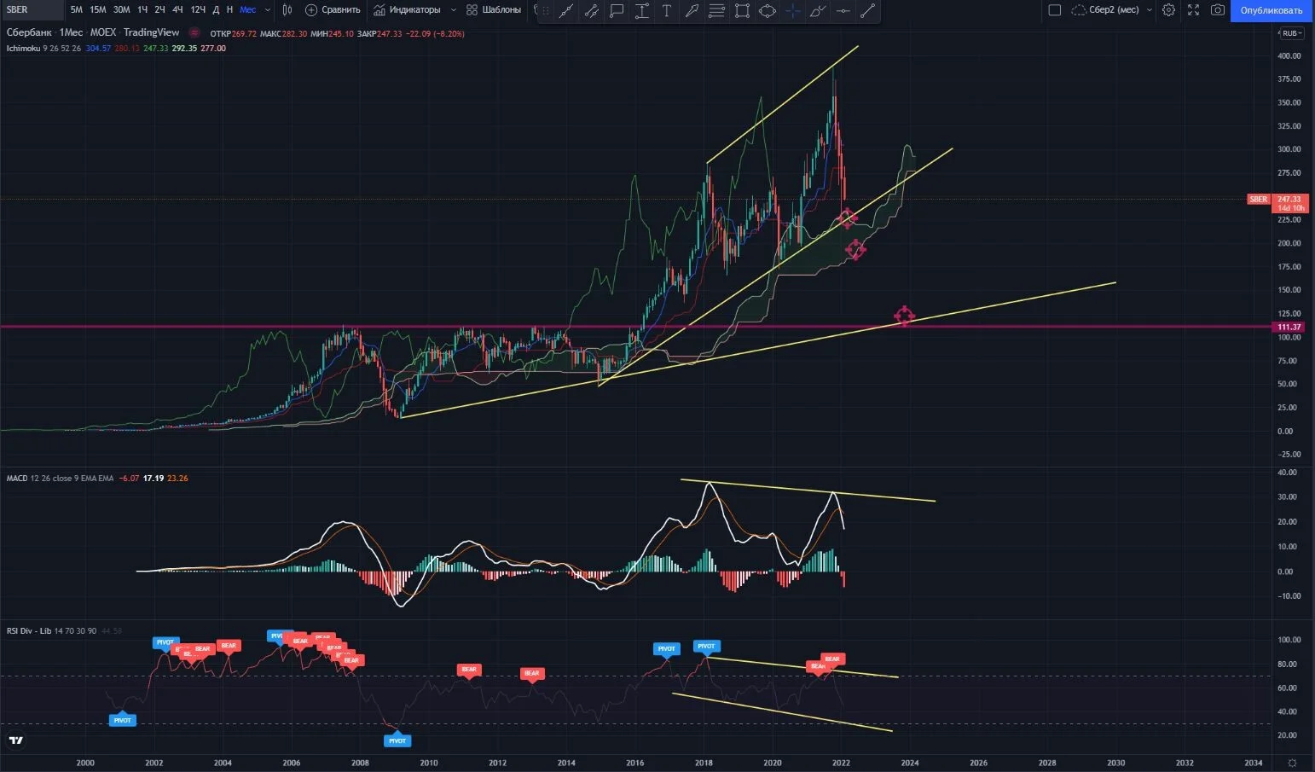Select the line tool with circular endpoints
Image resolution: width=1315 pixels, height=772 pixels.
pyautogui.click(x=868, y=10)
